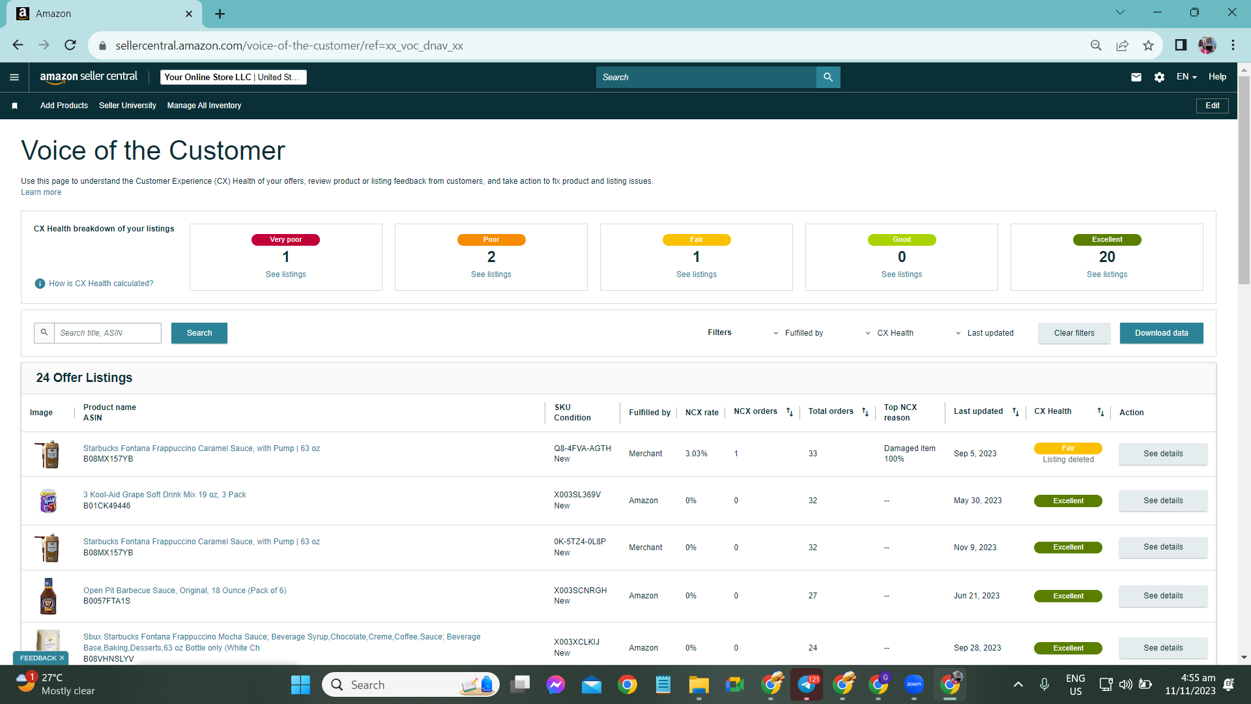Open the Chrome profile avatar
Screen dimensions: 1251x704
(x=1207, y=45)
